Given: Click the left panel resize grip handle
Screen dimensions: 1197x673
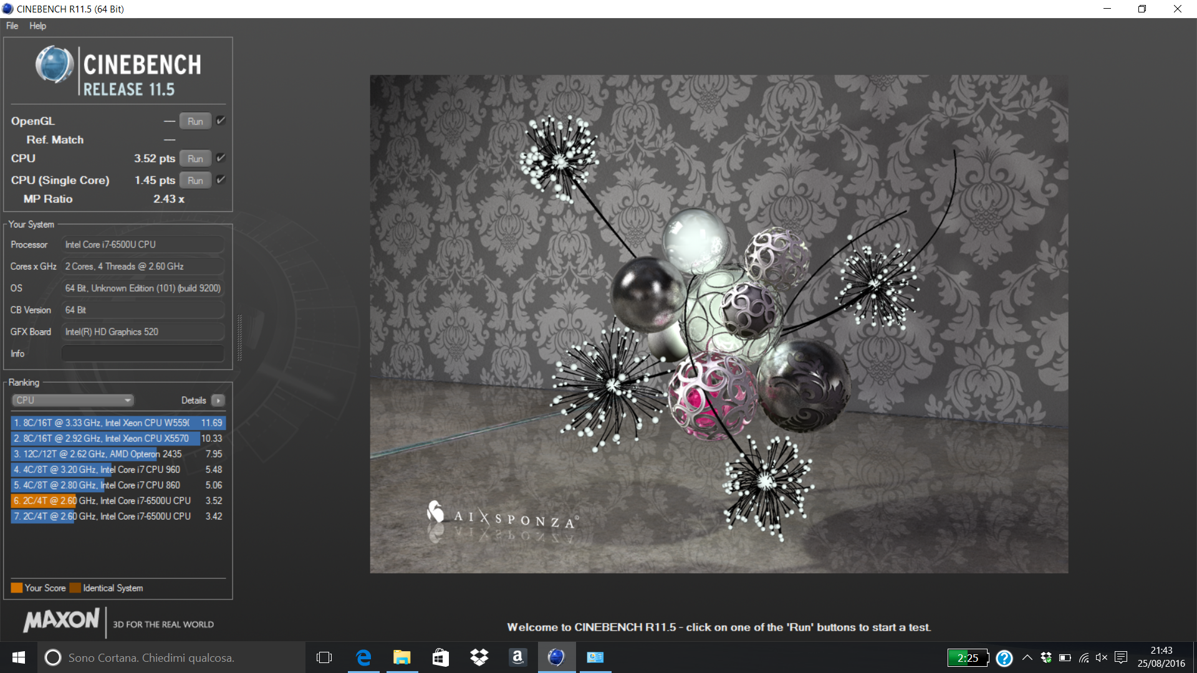Looking at the screenshot, I should (239, 338).
